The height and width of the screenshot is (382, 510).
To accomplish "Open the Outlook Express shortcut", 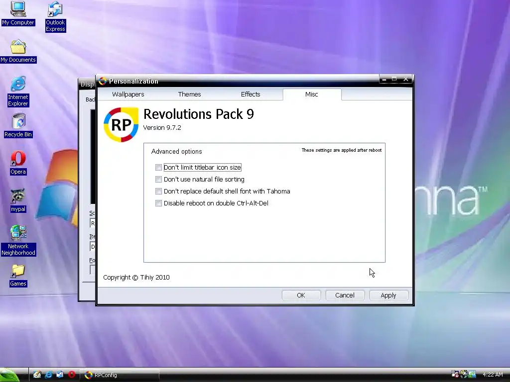I will 55,16.
